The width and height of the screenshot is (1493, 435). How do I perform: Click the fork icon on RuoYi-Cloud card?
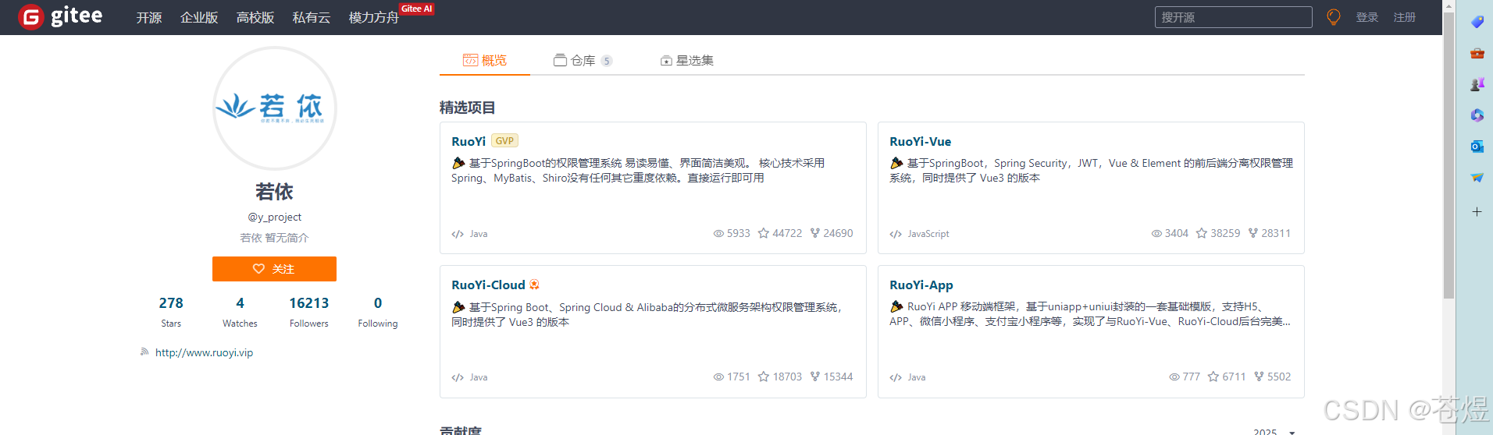coord(815,377)
